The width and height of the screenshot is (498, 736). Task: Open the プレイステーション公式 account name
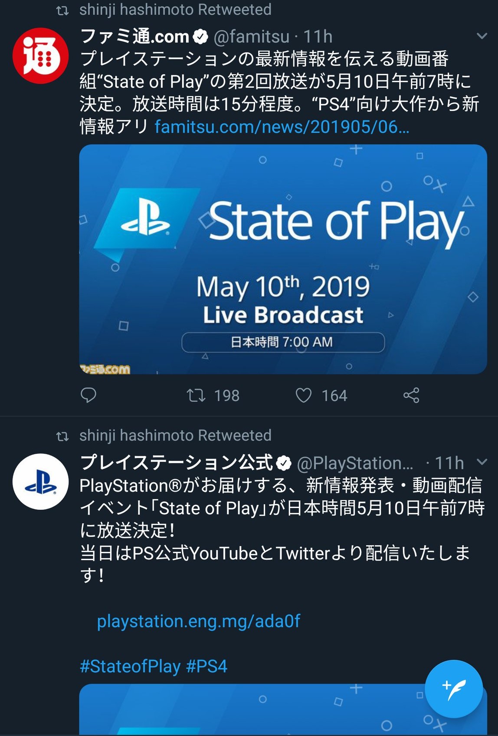click(x=177, y=462)
